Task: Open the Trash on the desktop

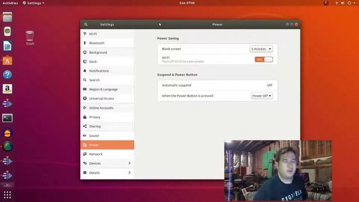Action: [30, 38]
